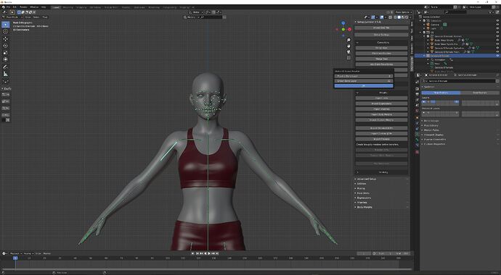Image resolution: width=501 pixels, height=275 pixels.
Task: Toggle visibility of the selected Genesis 8 Female armature
Action: [497, 56]
